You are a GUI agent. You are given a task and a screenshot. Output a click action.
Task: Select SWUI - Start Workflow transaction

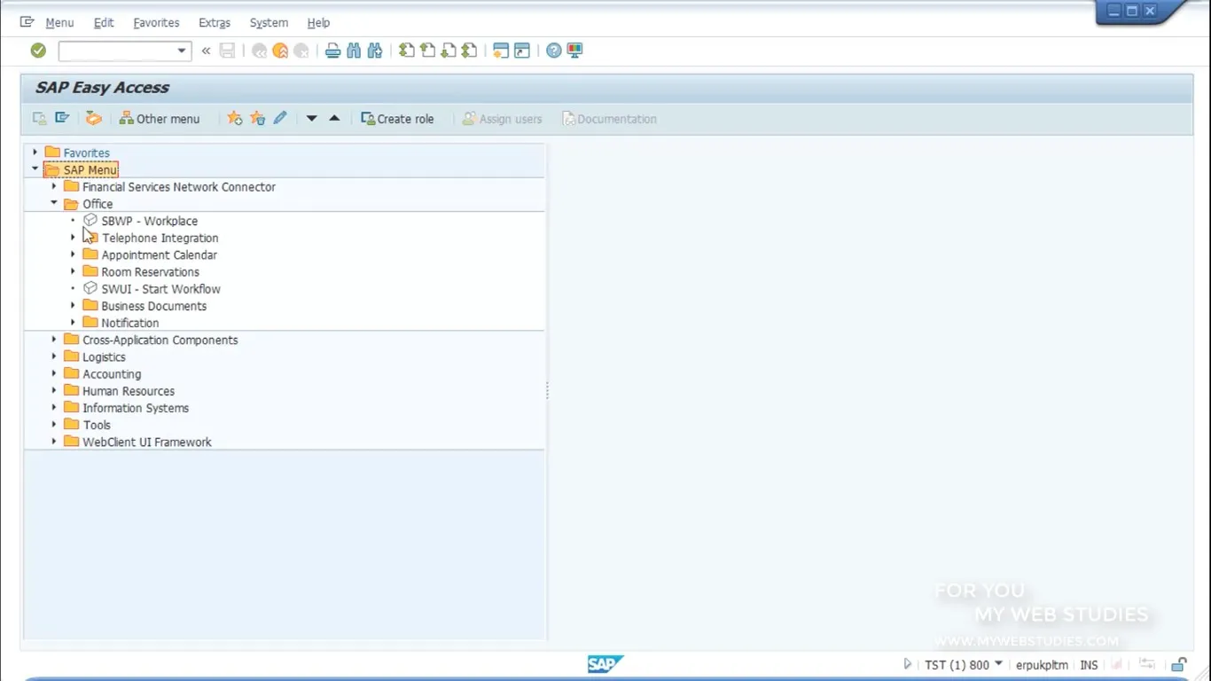pyautogui.click(x=160, y=289)
